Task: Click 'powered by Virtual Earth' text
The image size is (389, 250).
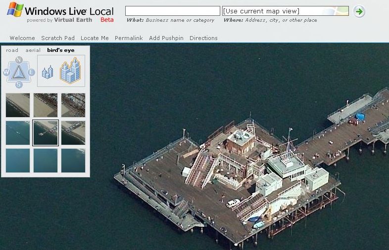Action: 59,20
